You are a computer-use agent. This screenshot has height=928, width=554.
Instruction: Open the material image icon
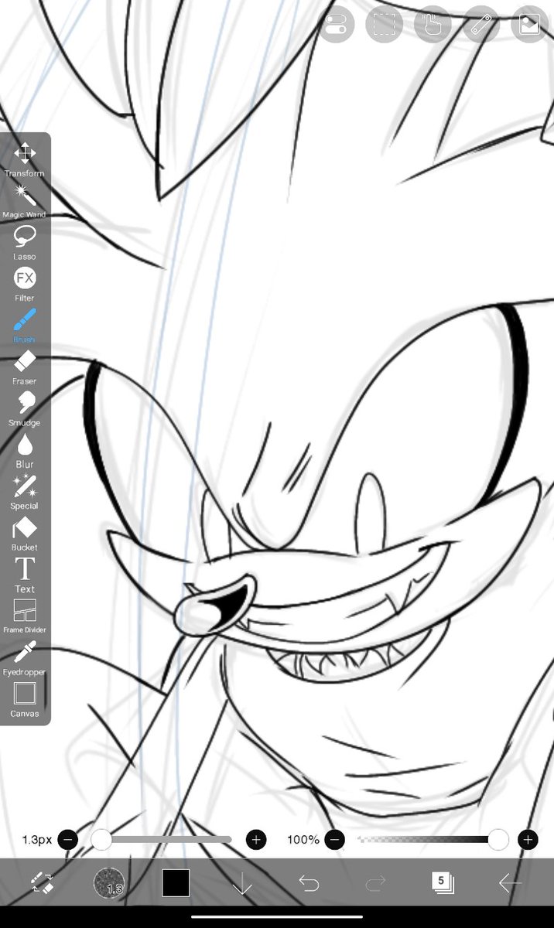coord(529,25)
